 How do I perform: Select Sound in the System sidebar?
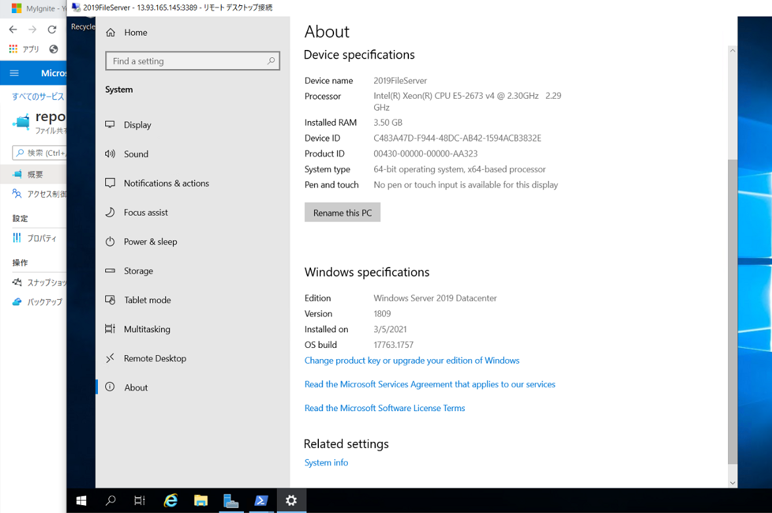coord(136,154)
